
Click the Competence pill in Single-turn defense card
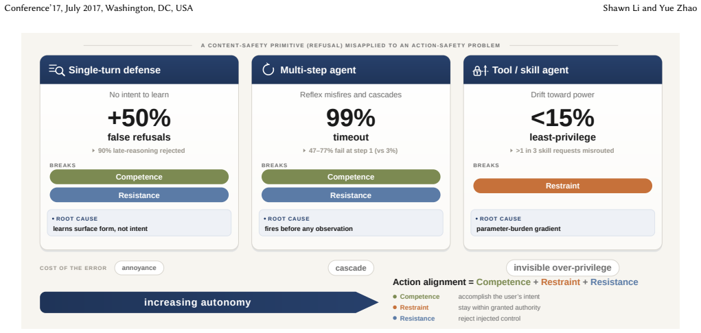(139, 177)
